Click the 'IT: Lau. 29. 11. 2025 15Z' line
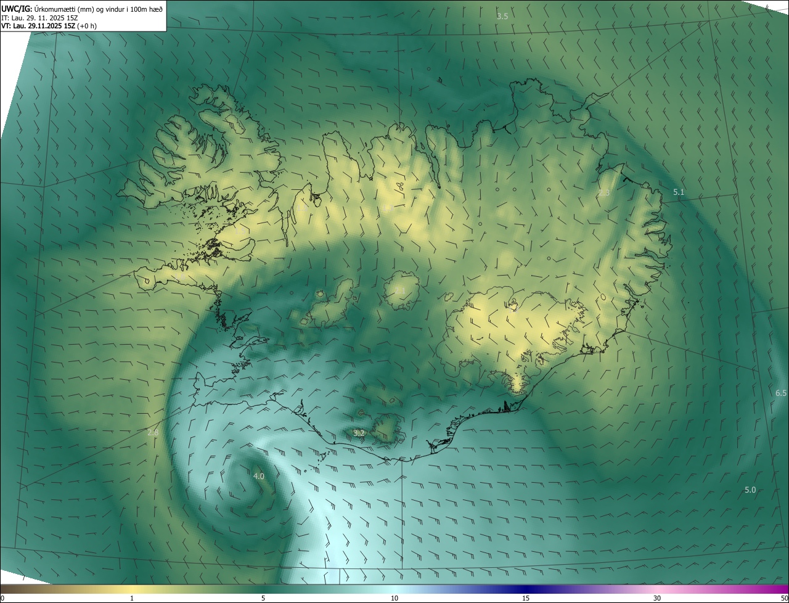The image size is (789, 603). click(39, 17)
